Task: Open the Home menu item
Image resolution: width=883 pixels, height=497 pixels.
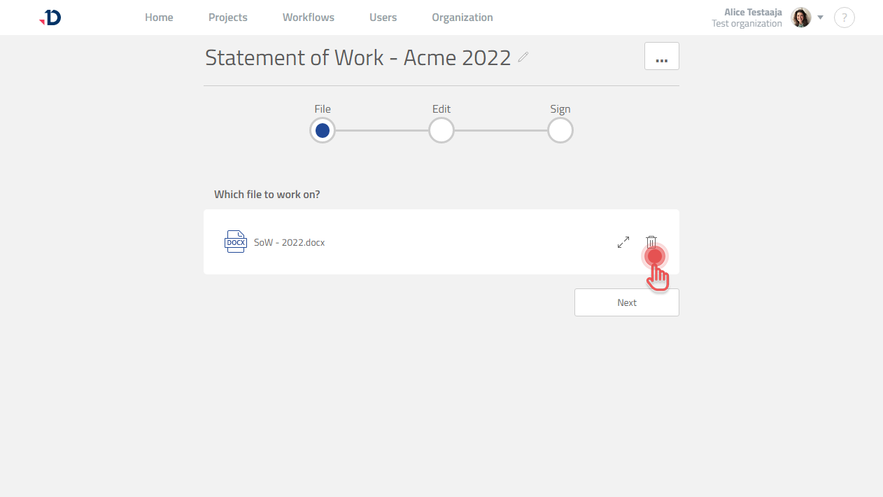Action: point(159,17)
